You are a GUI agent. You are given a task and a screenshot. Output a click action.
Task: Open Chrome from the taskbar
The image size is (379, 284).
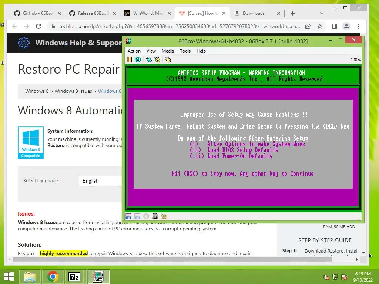[x=53, y=277]
